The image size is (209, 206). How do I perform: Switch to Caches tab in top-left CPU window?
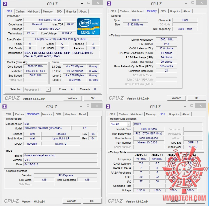(20, 11)
